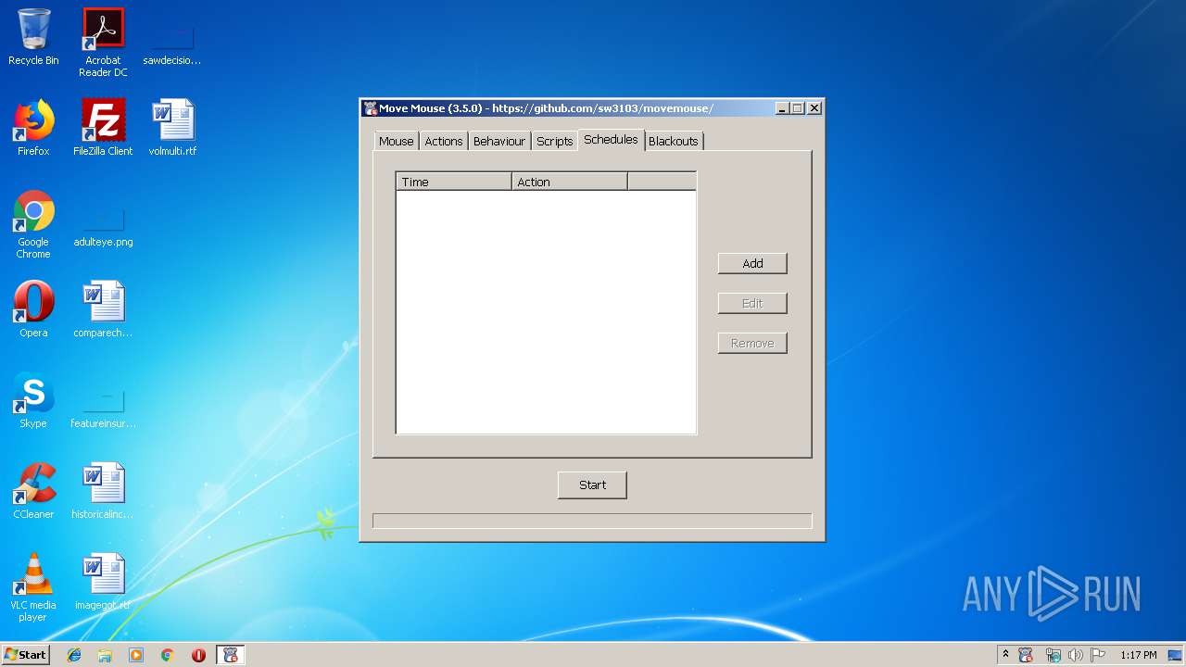Open the Scripts tab
Viewport: 1186px width, 667px height.
(554, 141)
